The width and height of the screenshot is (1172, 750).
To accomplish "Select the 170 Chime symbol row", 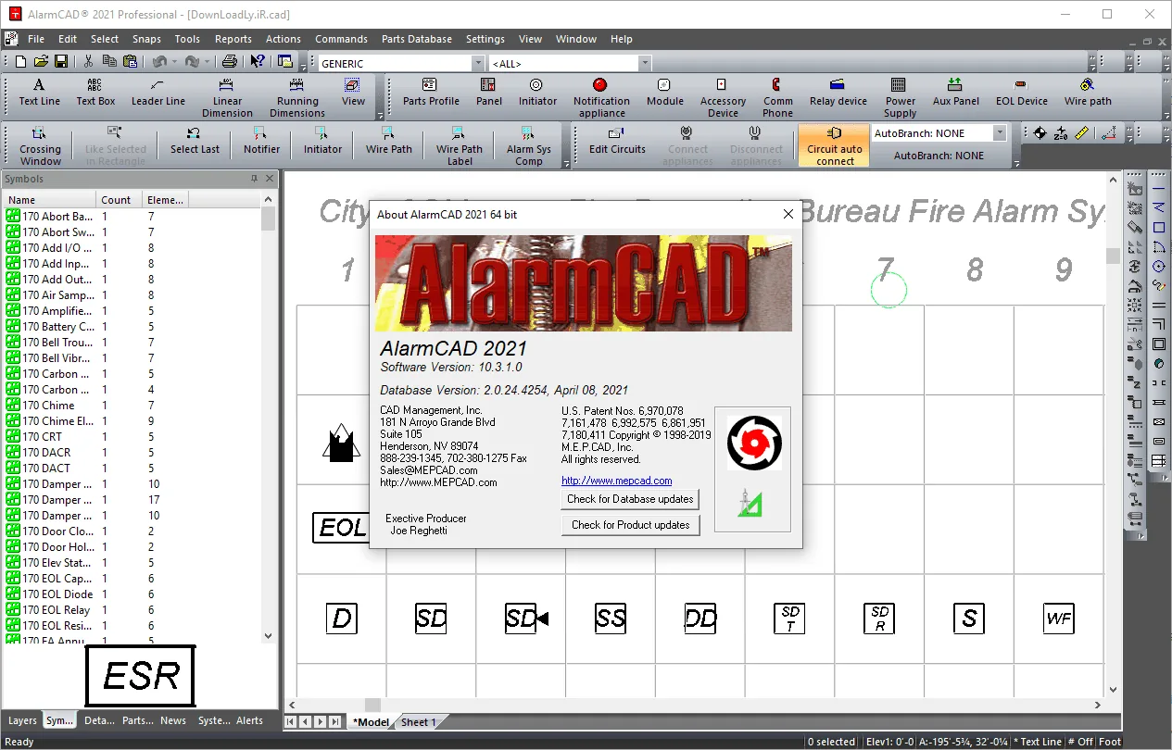I will point(132,405).
